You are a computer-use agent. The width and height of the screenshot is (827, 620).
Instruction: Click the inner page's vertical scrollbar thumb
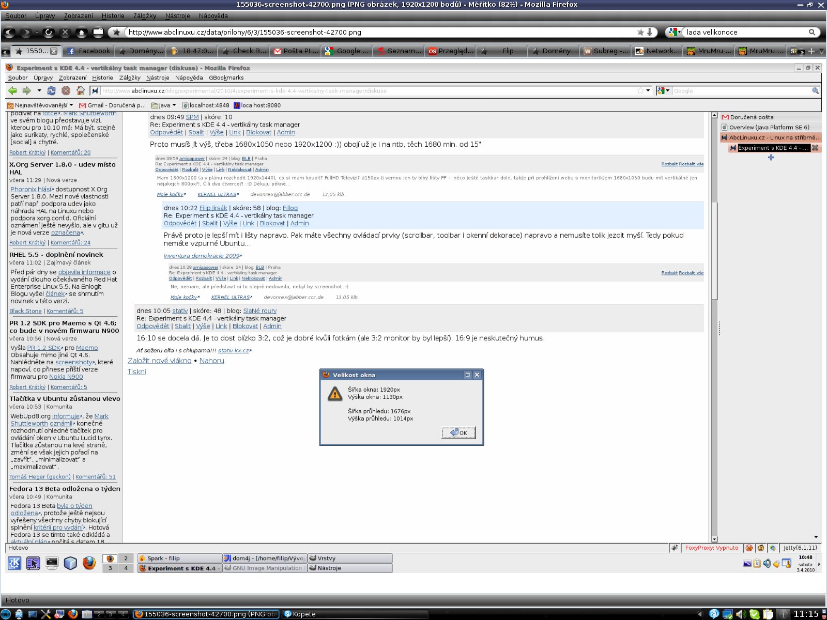point(714,251)
